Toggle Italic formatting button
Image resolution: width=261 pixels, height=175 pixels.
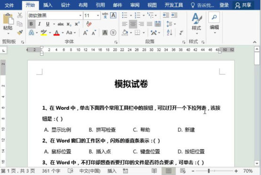(39, 24)
